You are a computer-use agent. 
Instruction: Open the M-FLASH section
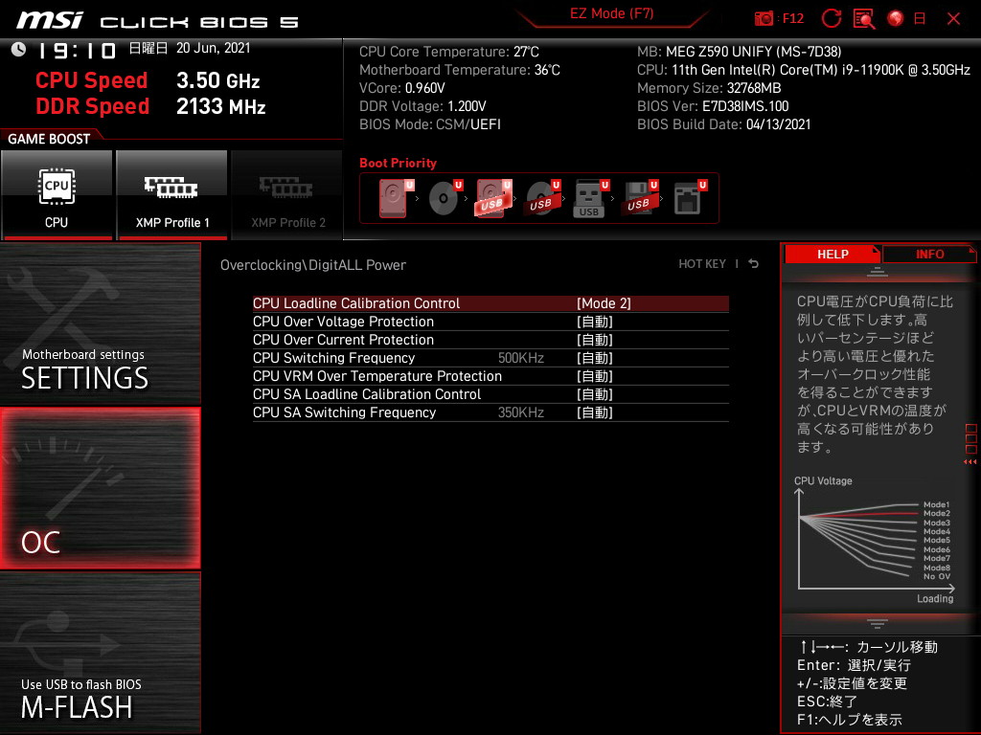(100, 653)
